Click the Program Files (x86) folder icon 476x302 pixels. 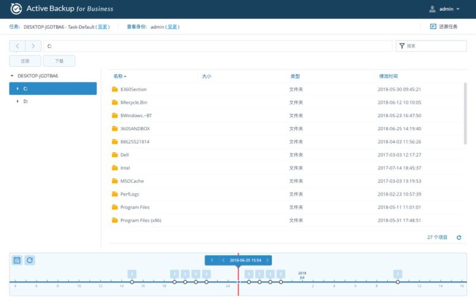[115, 220]
